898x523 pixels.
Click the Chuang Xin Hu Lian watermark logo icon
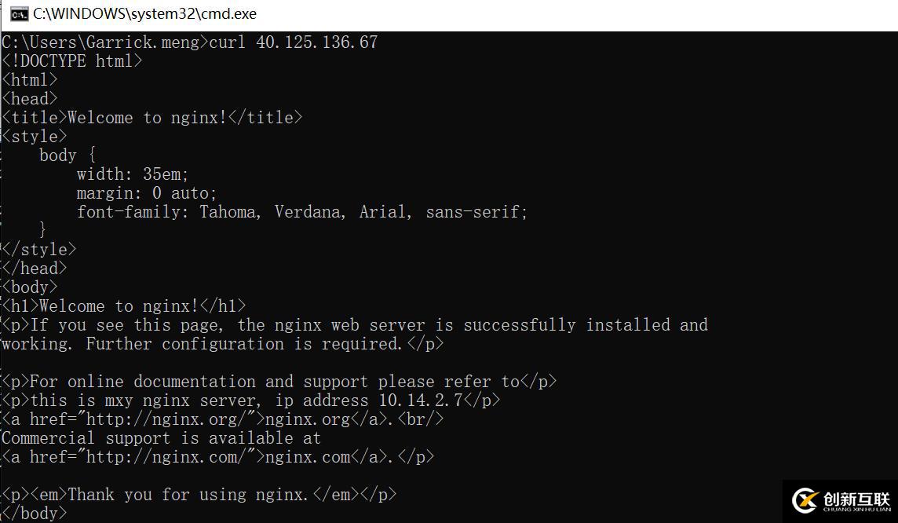coord(805,500)
